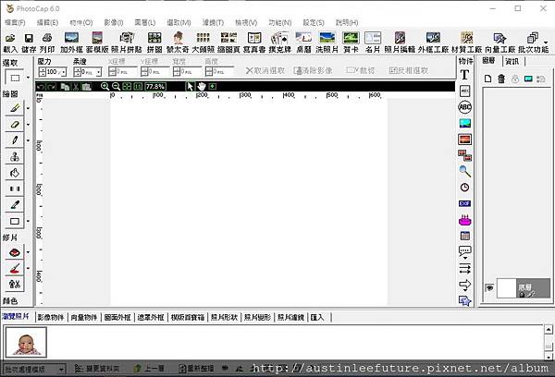This screenshot has width=555, height=377.
Task: Open the rectangular selection tool dropdown
Action: pyautogui.click(x=28, y=78)
